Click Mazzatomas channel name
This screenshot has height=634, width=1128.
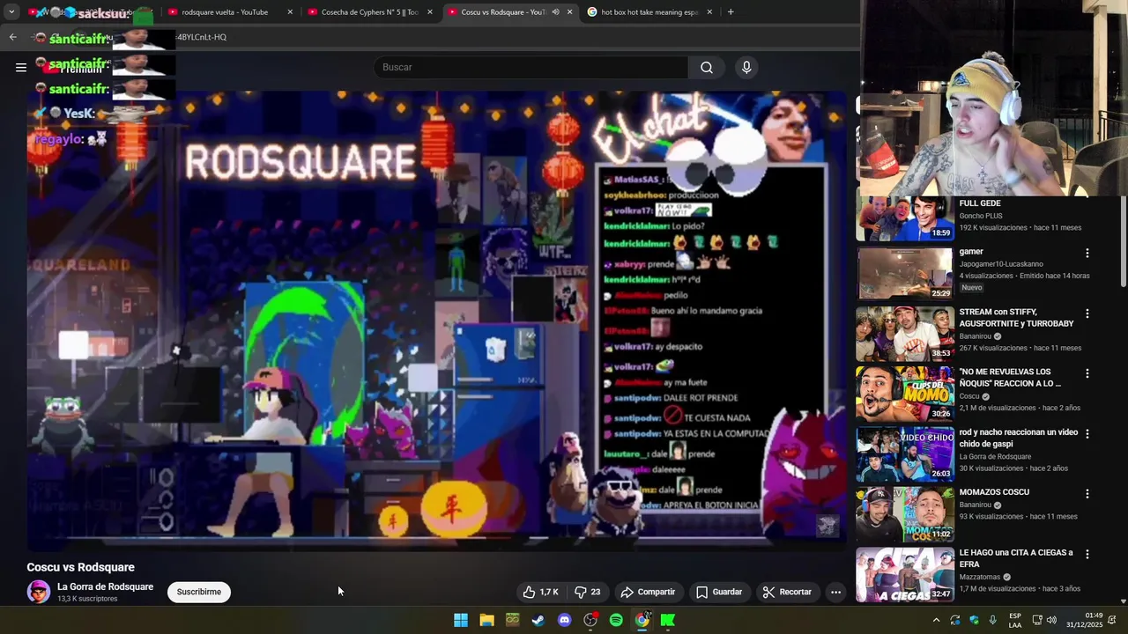[x=980, y=577]
